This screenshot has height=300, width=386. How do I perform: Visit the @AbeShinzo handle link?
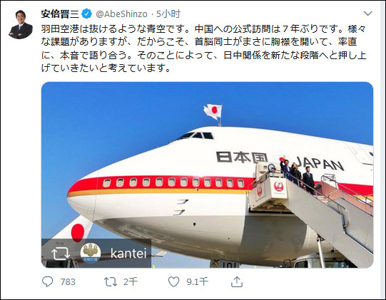coord(121,14)
